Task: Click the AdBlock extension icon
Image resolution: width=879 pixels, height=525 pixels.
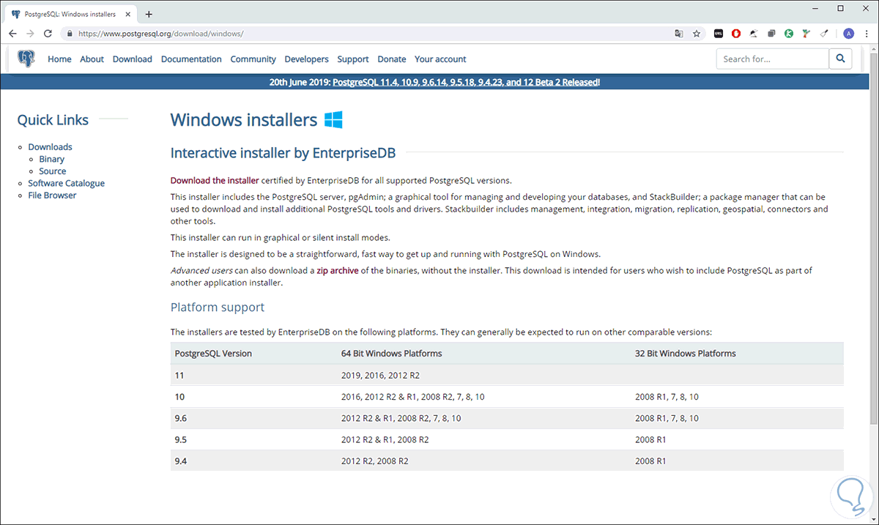Action: tap(736, 33)
